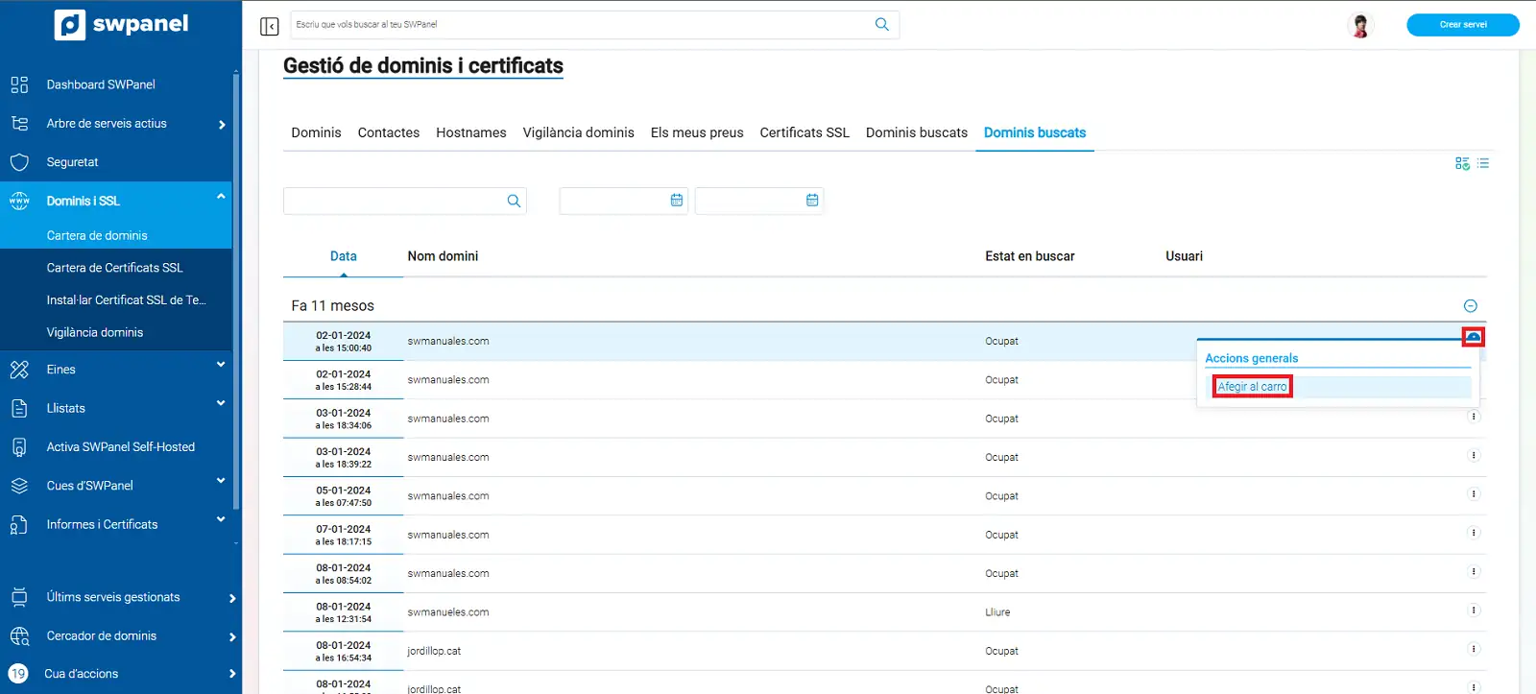Click the magnifier in the domain filter field
Image resolution: width=1536 pixels, height=694 pixels.
(514, 201)
